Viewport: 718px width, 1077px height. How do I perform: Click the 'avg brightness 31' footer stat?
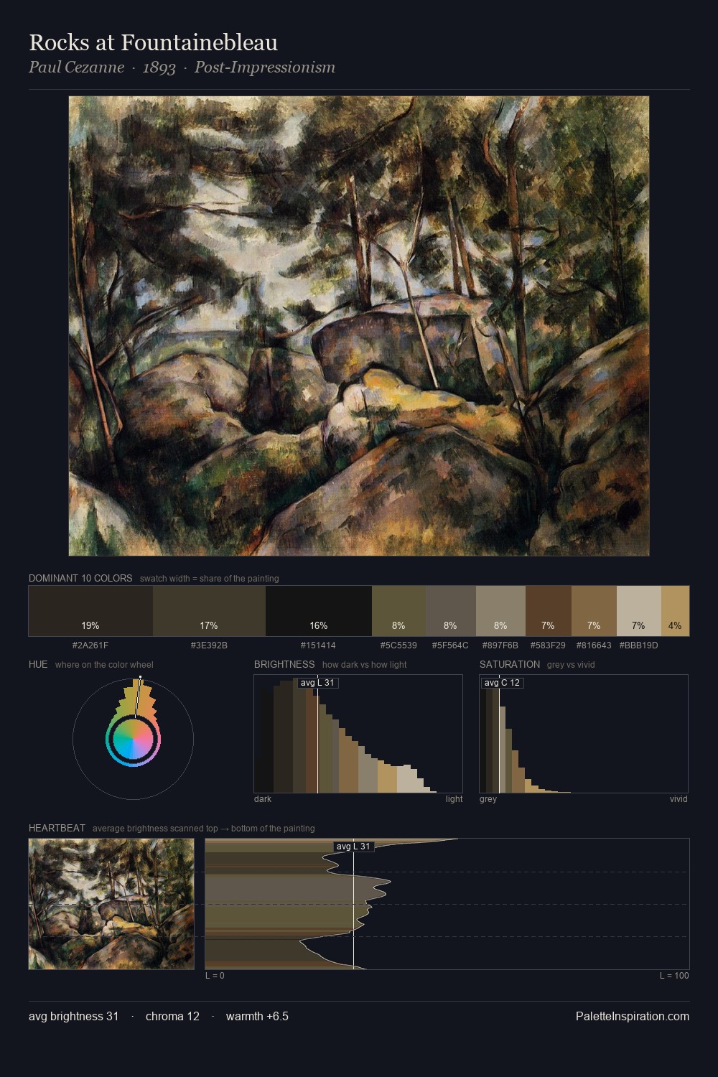[x=73, y=1016]
